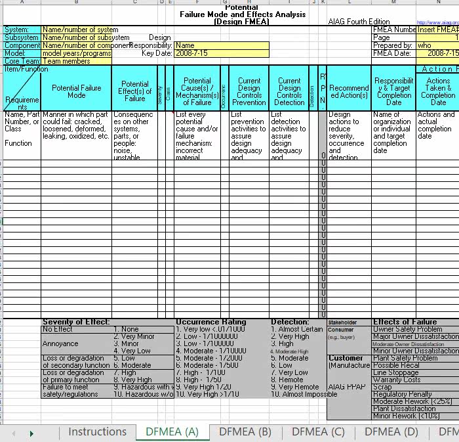This screenshot has width=459, height=442.
Task: Select the 'AIAG Fourth Edition' text cell
Action: pos(359,22)
